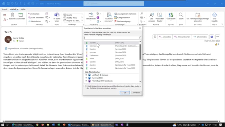Open Richtlinie zuweisen in the ribbon
225x127 pixels.
[109, 17]
